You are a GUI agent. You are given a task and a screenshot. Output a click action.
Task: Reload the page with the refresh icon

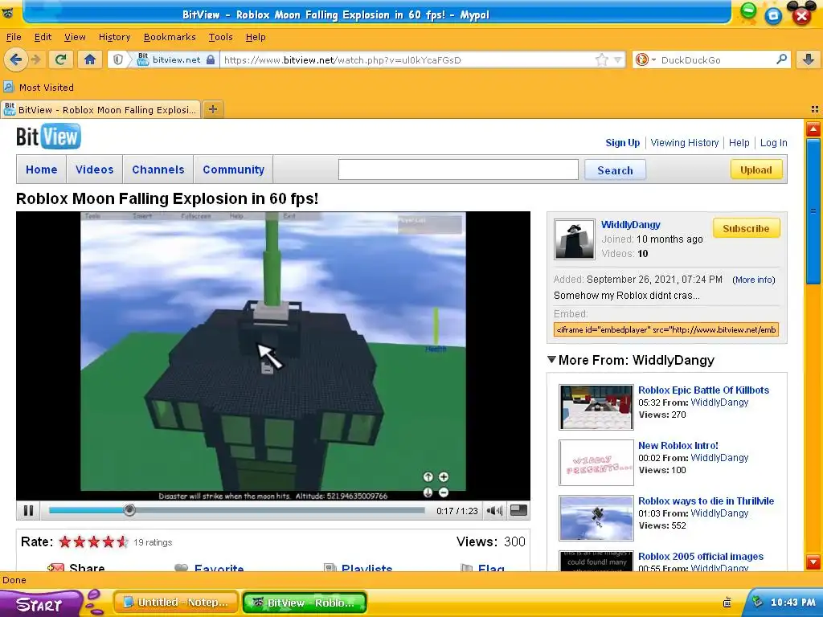click(61, 59)
